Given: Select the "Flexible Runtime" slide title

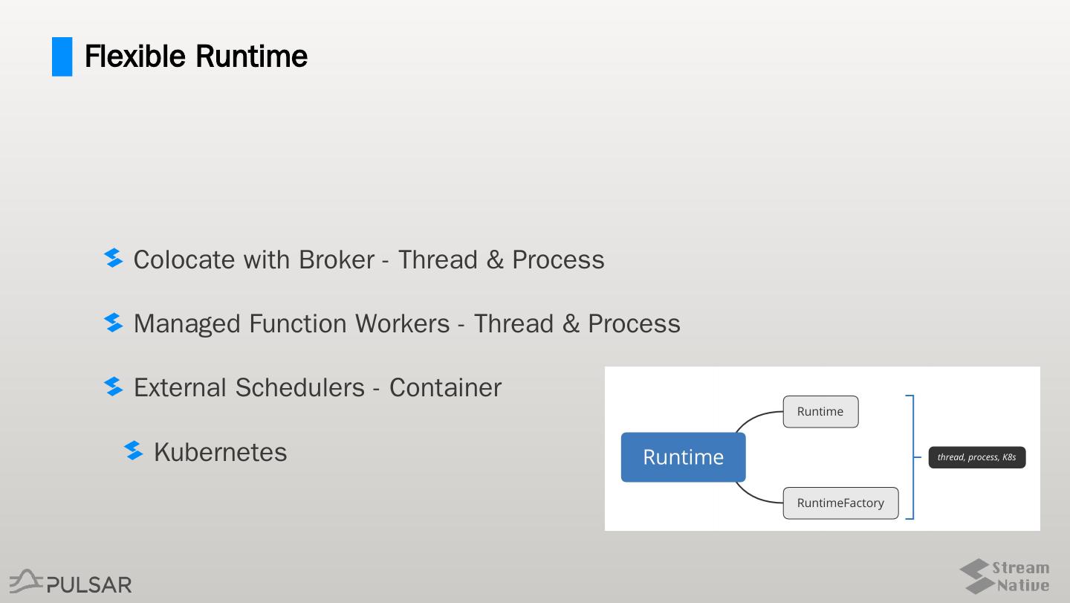Looking at the screenshot, I should point(196,57).
